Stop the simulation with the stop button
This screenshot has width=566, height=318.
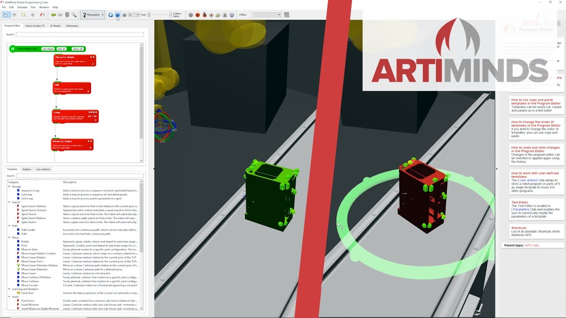pyautogui.click(x=124, y=15)
